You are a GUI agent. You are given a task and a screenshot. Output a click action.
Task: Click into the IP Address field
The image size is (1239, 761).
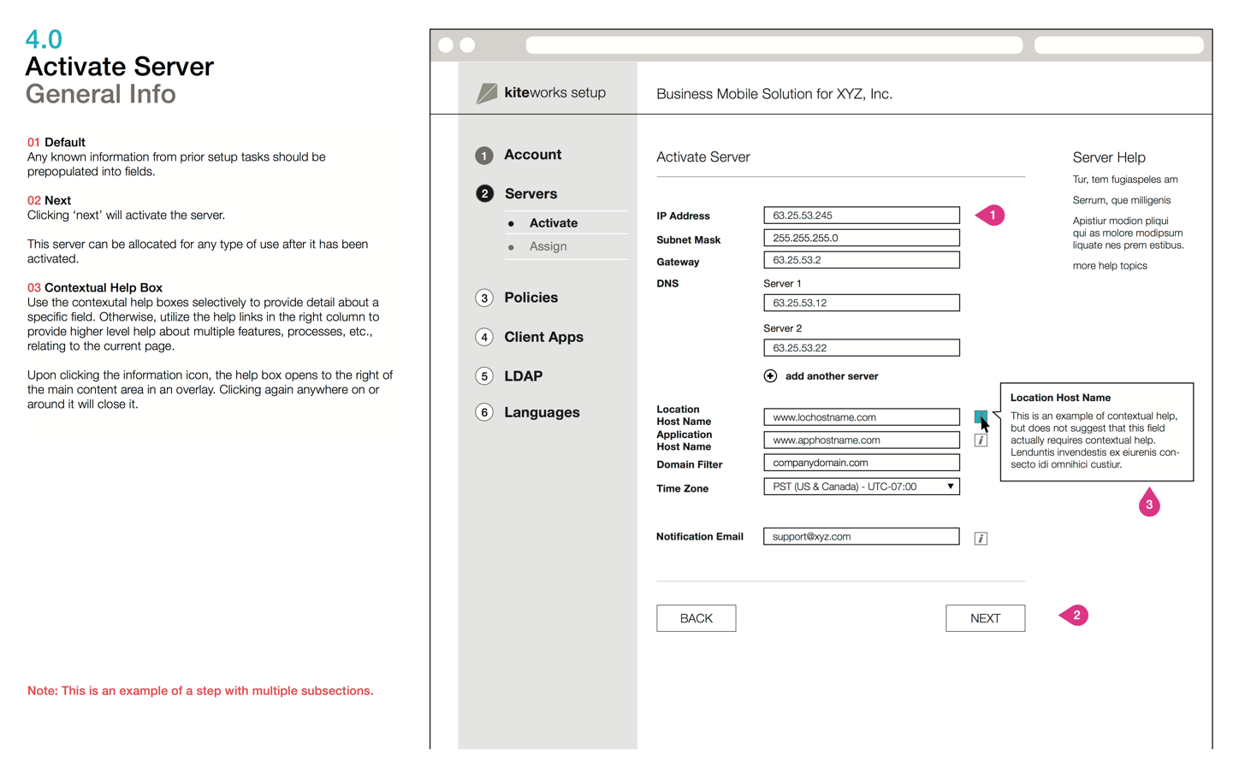[861, 215]
